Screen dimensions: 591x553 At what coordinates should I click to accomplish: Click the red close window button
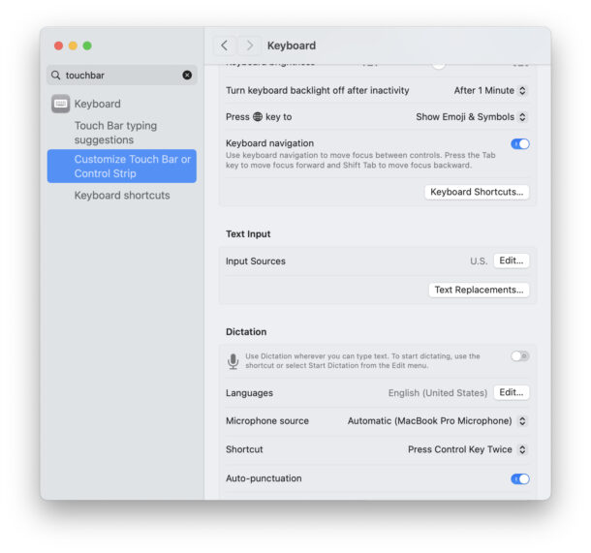pos(58,46)
